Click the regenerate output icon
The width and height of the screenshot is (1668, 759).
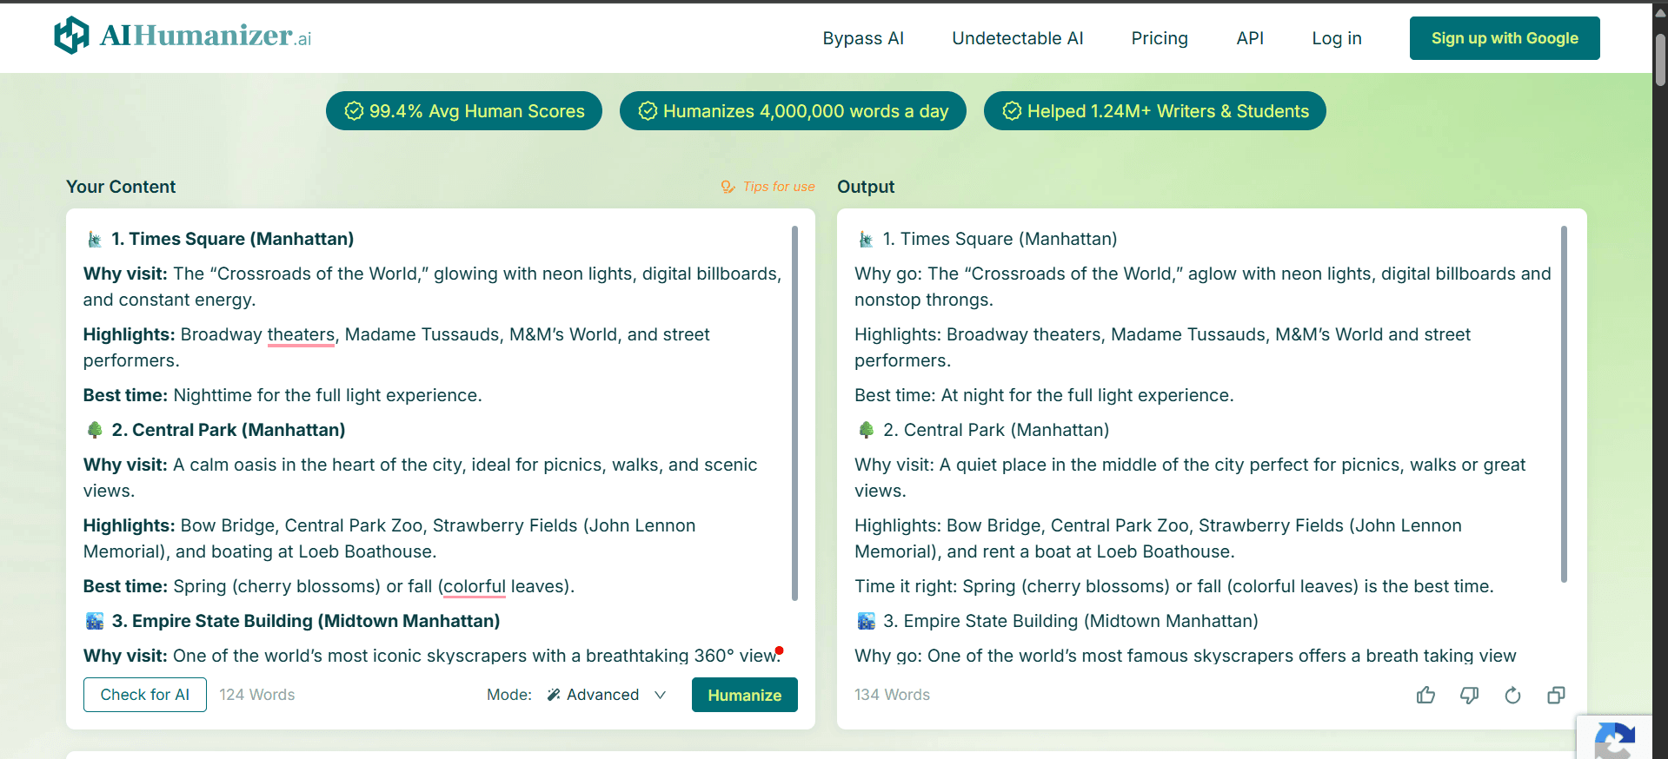click(x=1512, y=695)
